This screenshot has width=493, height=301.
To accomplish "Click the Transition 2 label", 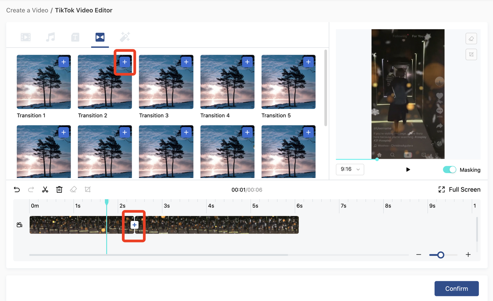I will (93, 116).
